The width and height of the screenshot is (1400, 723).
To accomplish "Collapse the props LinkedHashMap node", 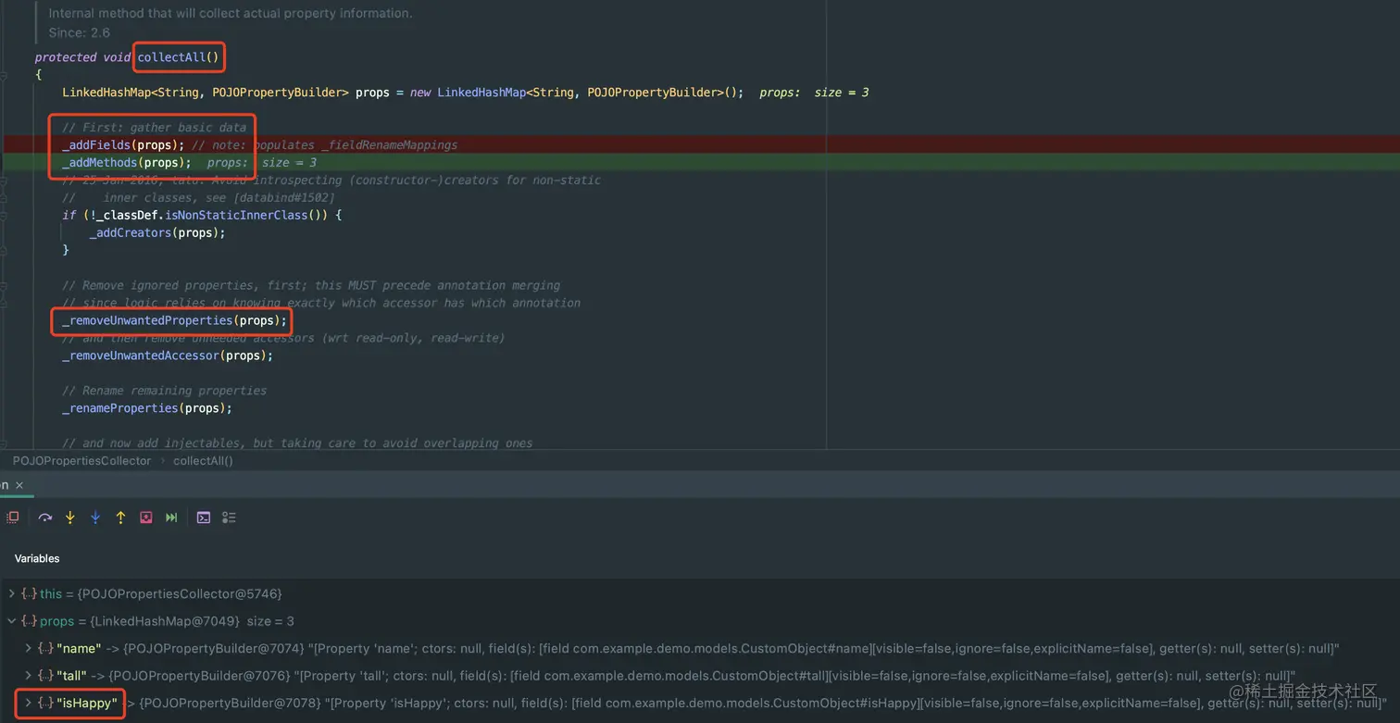I will [12, 621].
